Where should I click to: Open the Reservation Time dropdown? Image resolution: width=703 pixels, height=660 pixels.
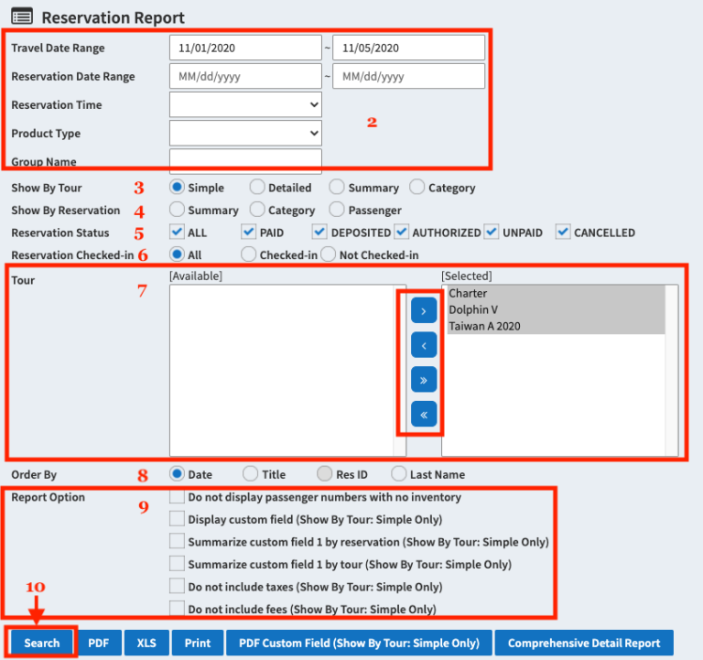click(x=245, y=105)
